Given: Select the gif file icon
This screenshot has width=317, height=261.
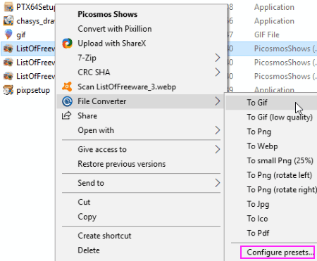Looking at the screenshot, I should (8, 34).
